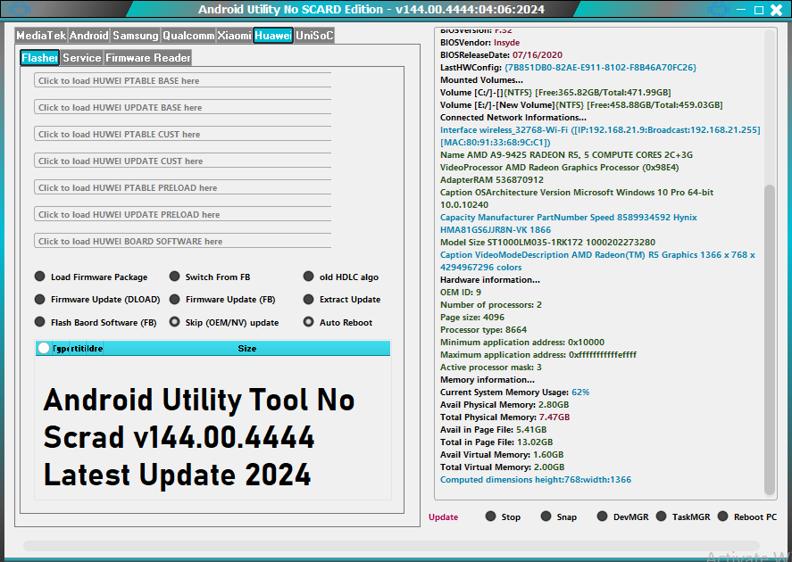792x562 pixels.
Task: Open DevMGR device manager
Action: click(x=602, y=517)
